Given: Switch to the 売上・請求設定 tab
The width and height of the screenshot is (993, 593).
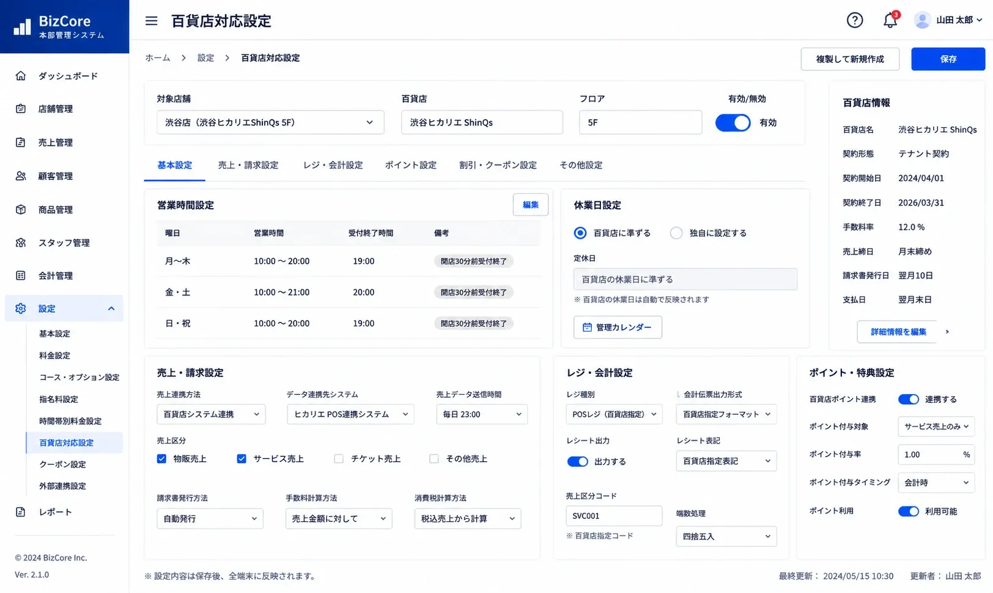Looking at the screenshot, I should point(248,165).
